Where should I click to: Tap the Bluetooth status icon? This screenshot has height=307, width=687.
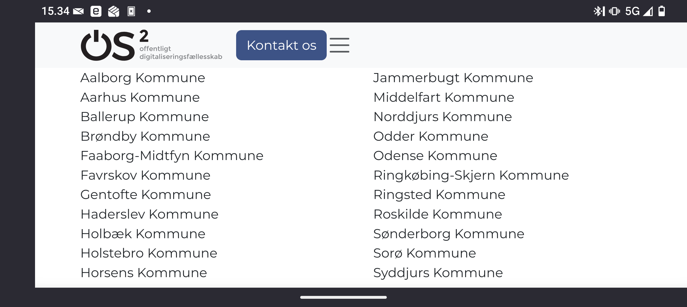pyautogui.click(x=599, y=11)
